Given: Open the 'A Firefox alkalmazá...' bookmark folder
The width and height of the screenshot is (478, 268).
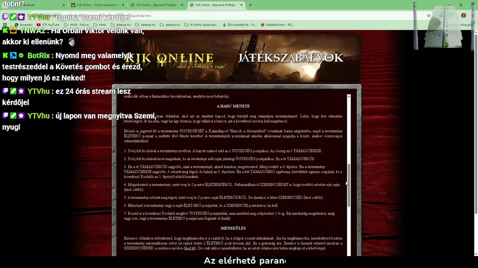Looking at the screenshot, I should 201,25.
